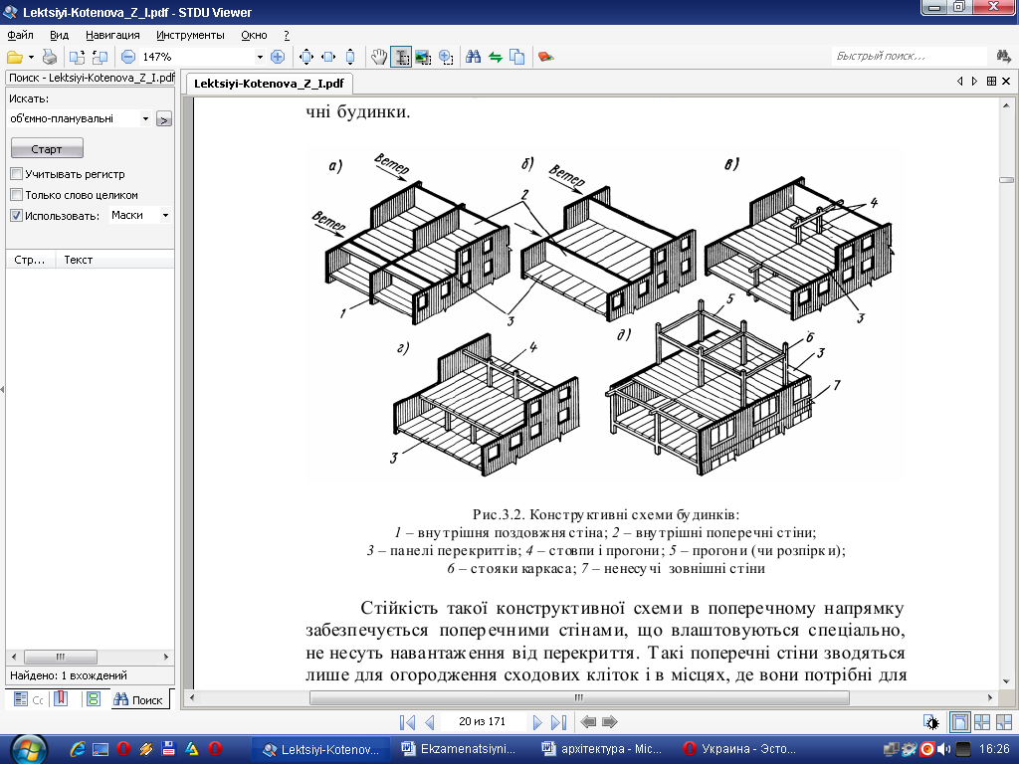Enable facing pages view mode
The height and width of the screenshot is (764, 1019).
pyautogui.click(x=982, y=722)
